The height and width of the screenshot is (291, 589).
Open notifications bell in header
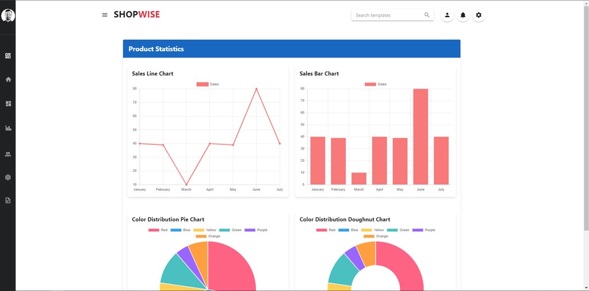[x=463, y=15]
